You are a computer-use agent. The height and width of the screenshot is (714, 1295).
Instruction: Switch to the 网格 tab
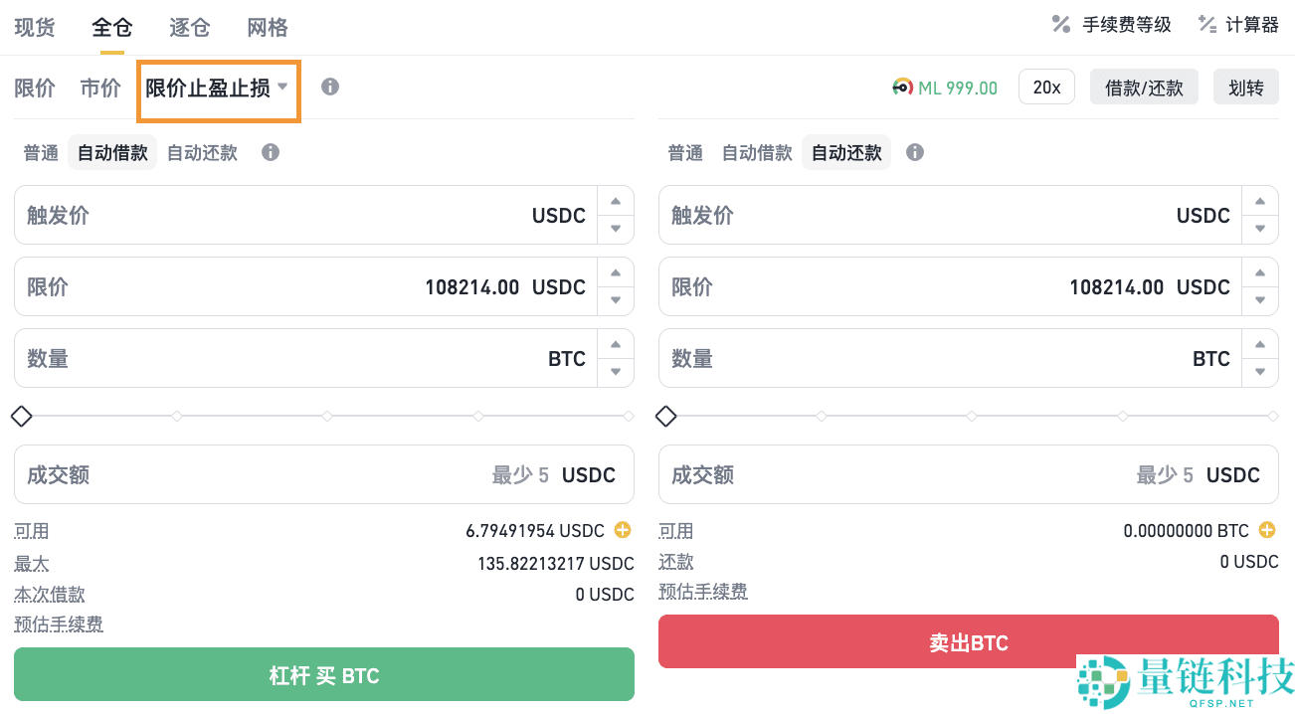coord(267,27)
